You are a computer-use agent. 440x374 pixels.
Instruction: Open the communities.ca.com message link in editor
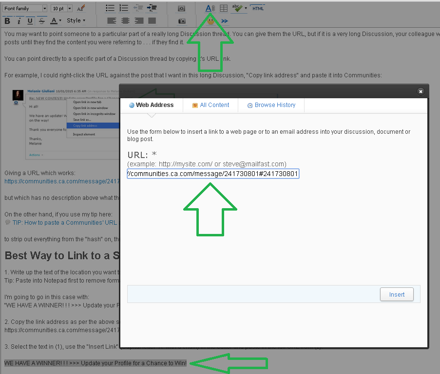click(x=62, y=181)
